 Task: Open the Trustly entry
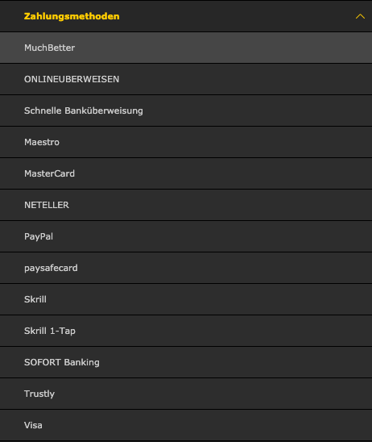186,394
